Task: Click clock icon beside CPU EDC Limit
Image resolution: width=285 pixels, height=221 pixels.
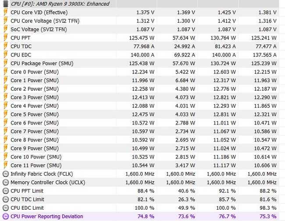Action: (x=6, y=208)
